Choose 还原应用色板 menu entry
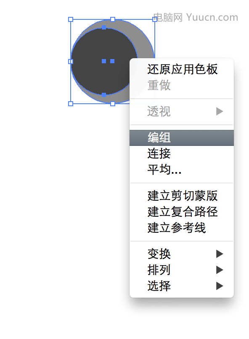 tap(182, 69)
